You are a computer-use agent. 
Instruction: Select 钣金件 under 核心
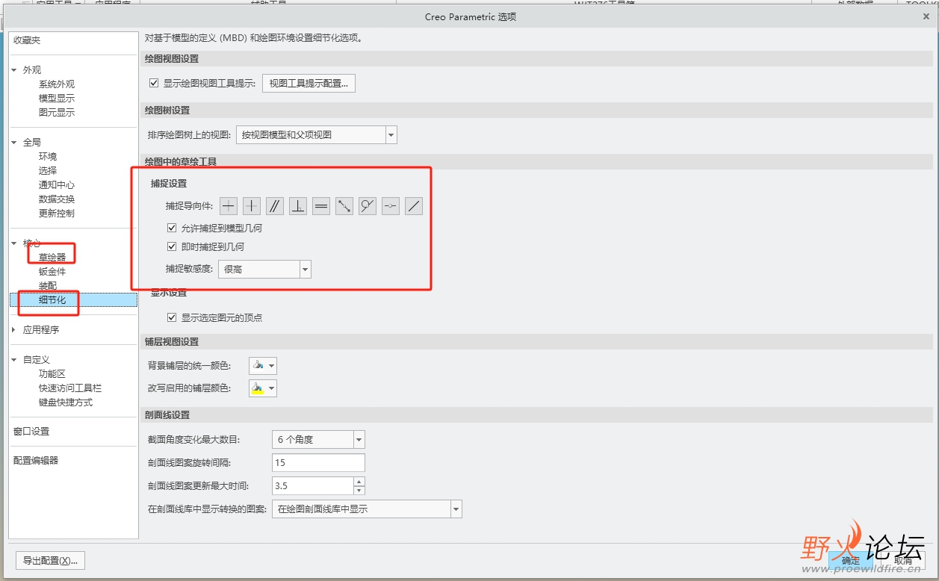(52, 272)
